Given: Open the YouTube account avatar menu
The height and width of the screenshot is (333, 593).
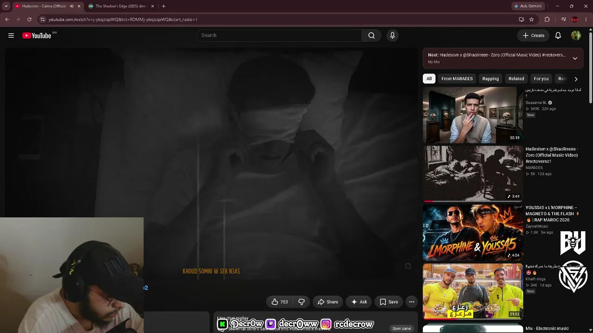Looking at the screenshot, I should pos(576,36).
